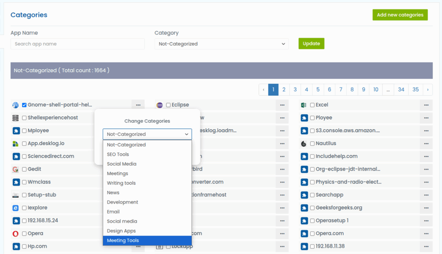Screen dimensions: 442x254
Task: Open the three-dots menu for Searchapp
Action: pyautogui.click(x=426, y=195)
